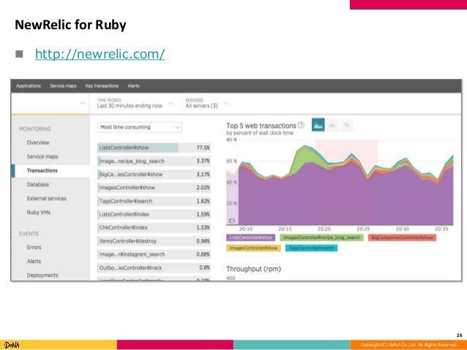The image size is (467, 350).
Task: Toggle ListsController#show purple legend
Action: coord(251,237)
